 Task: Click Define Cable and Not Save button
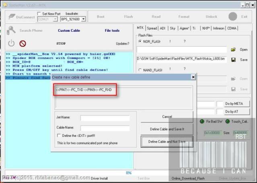tap(167, 142)
